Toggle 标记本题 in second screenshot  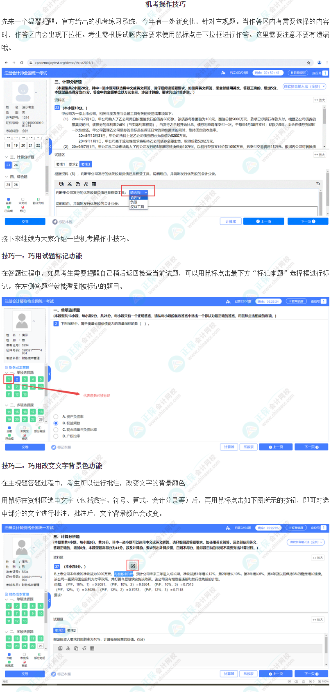click(61, 447)
